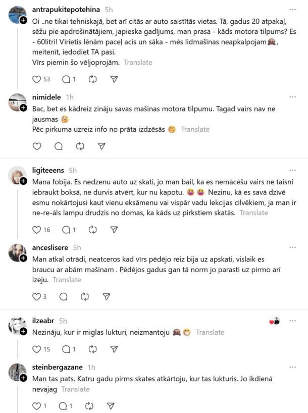
Task: Like antrapukitepotehina's comment with the heart
Action: pos(36,79)
